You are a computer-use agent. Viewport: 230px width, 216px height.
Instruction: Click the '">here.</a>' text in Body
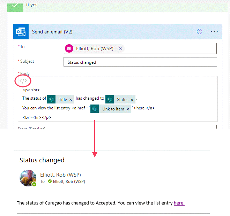coord(143,108)
